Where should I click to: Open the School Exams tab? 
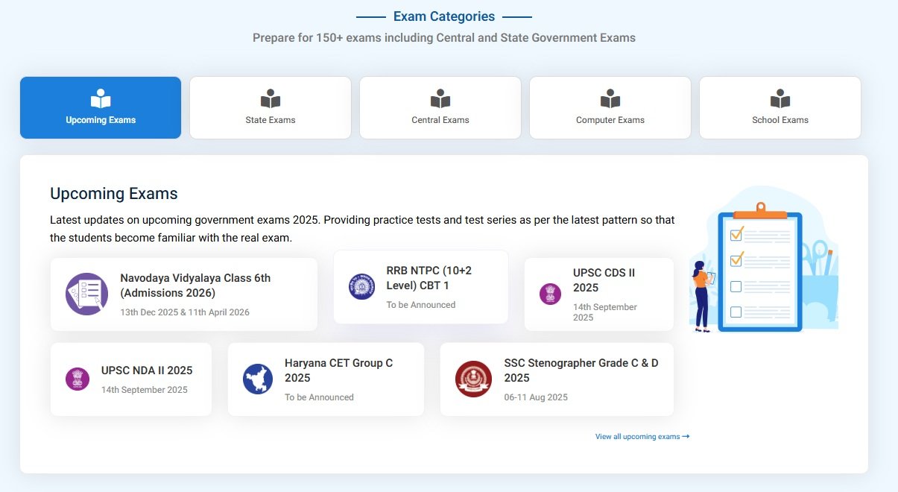[780, 107]
